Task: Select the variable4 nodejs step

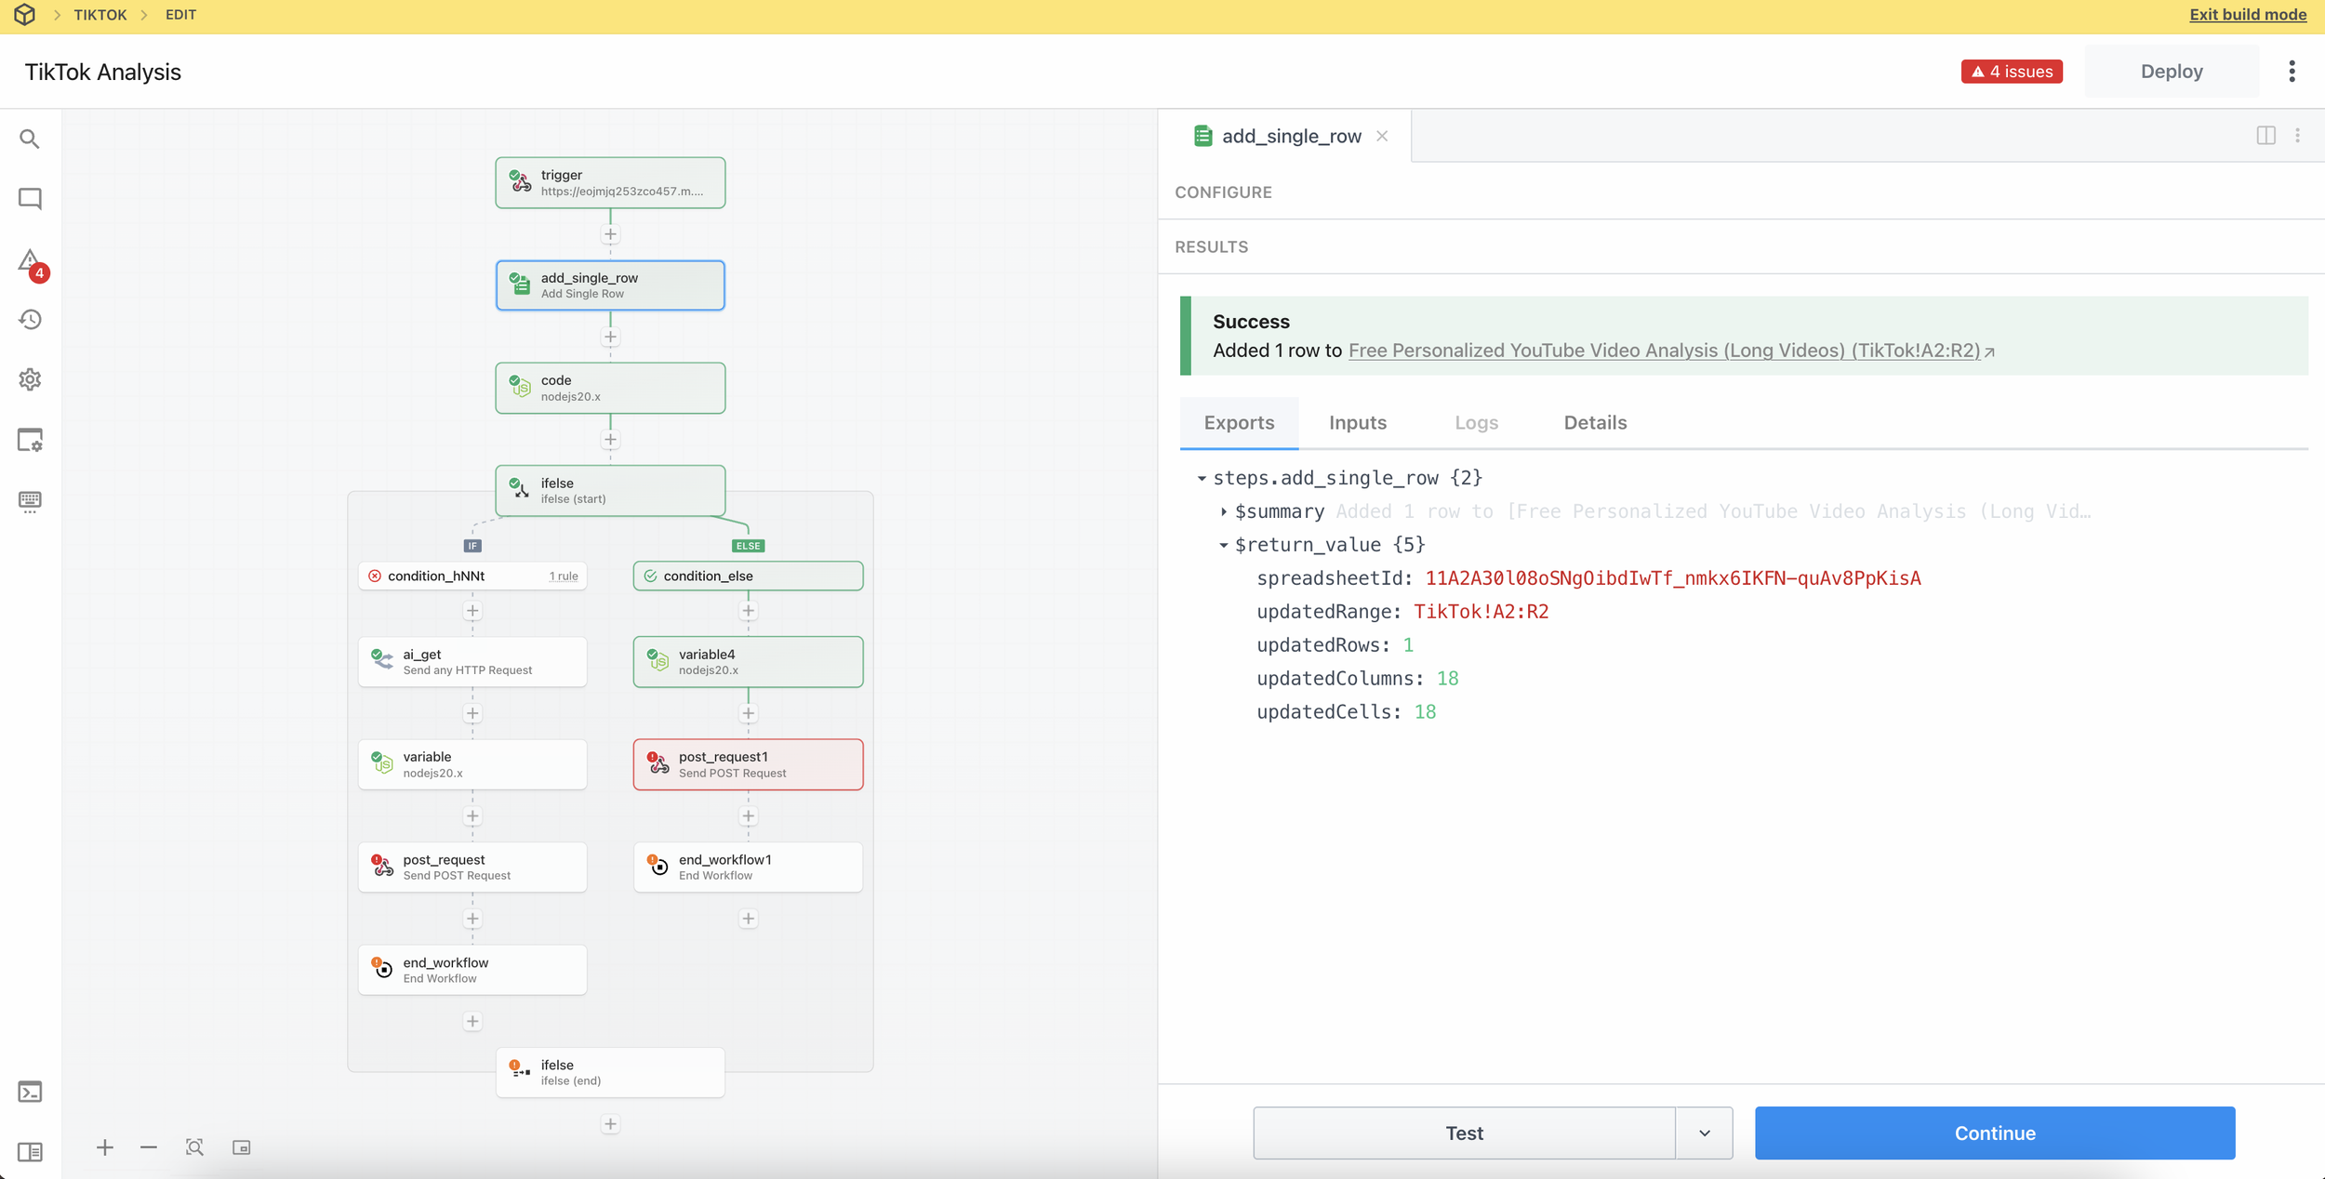Action: (x=748, y=662)
